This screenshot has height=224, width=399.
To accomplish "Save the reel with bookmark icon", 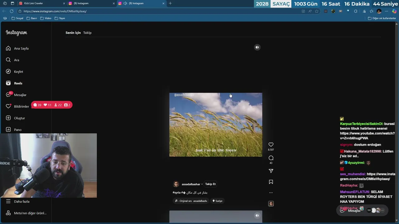I will (x=271, y=182).
